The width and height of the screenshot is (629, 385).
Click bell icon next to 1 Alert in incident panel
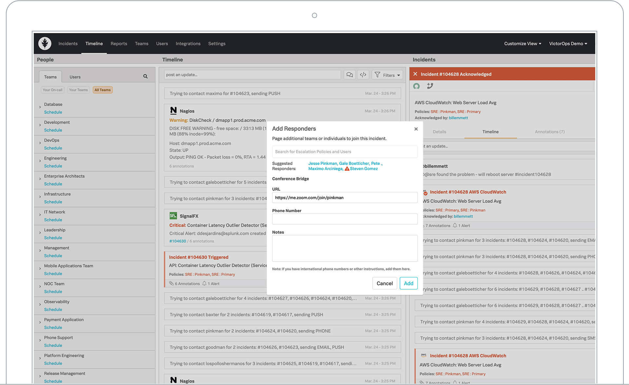pyautogui.click(x=455, y=226)
